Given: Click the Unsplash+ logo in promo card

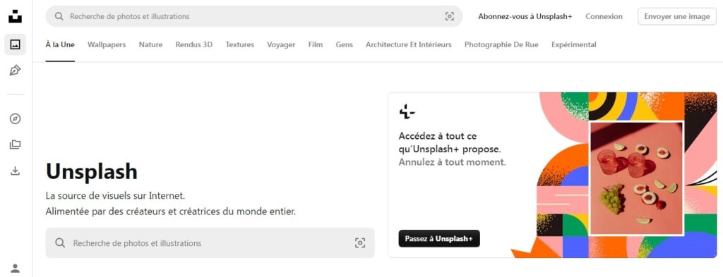Looking at the screenshot, I should point(407,112).
